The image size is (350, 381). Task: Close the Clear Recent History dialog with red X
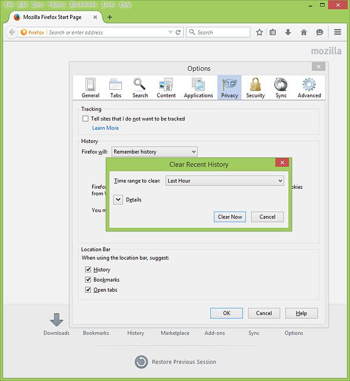click(x=282, y=163)
